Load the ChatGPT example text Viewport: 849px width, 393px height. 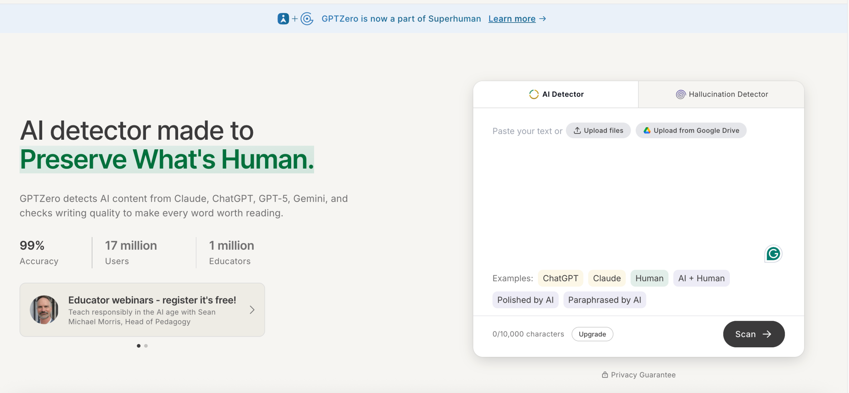tap(560, 278)
